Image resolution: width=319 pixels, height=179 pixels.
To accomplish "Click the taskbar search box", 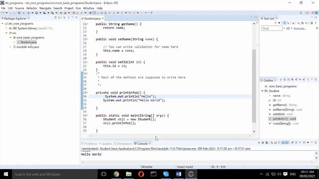I will (x=54, y=174).
